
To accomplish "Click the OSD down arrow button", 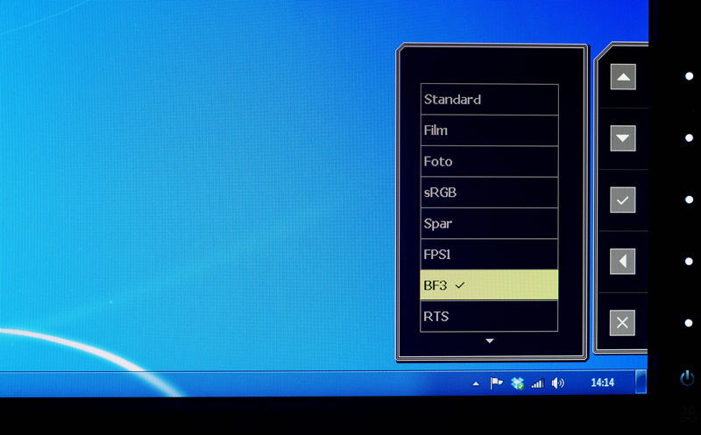I will [623, 138].
